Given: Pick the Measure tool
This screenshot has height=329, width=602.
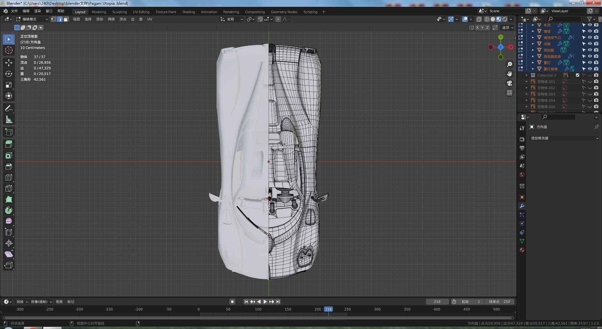Looking at the screenshot, I should pos(8,120).
